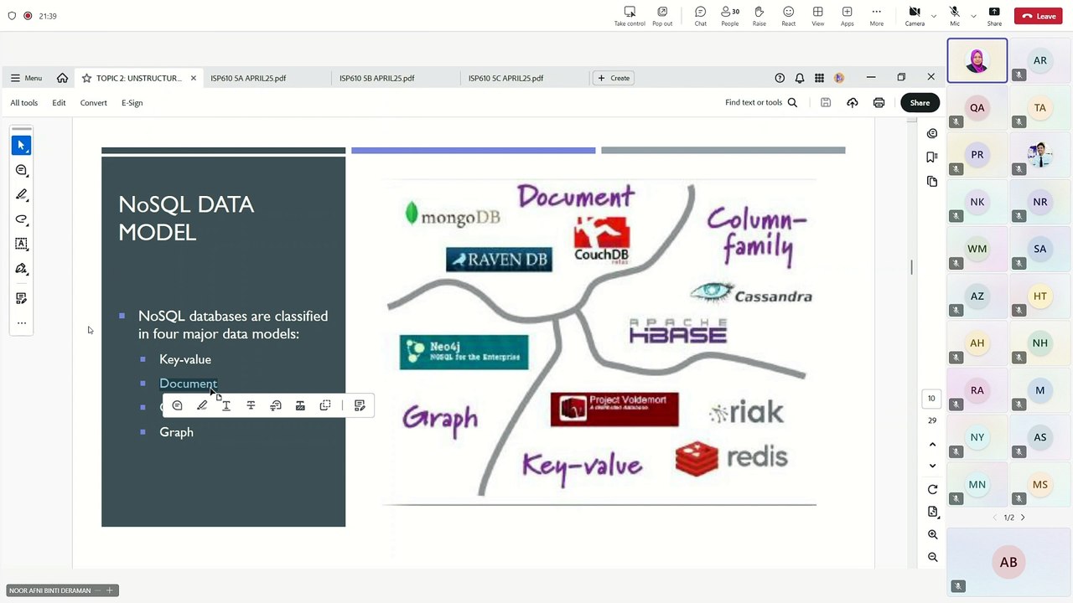The width and height of the screenshot is (1073, 603).
Task: Pick the Highlight pen tool in left toolbar
Action: 21,194
